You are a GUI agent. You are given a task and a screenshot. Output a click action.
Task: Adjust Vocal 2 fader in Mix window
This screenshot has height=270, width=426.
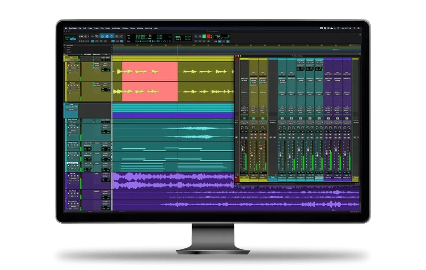(x=261, y=148)
